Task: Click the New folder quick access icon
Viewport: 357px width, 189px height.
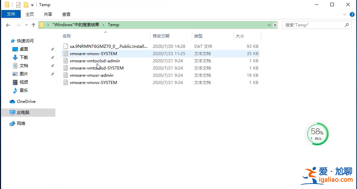Action: coord(26,4)
